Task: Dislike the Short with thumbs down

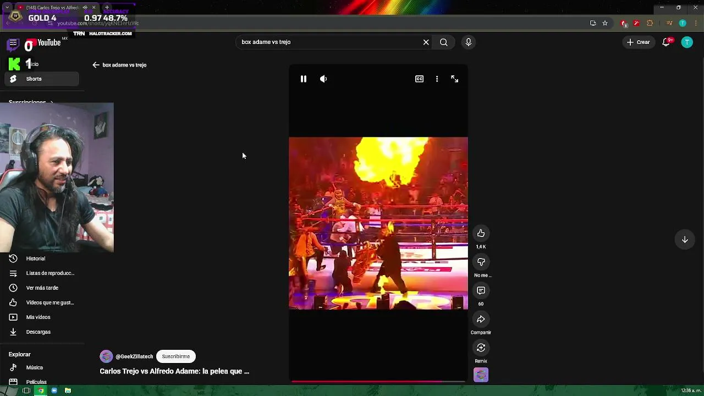Action: (x=481, y=262)
